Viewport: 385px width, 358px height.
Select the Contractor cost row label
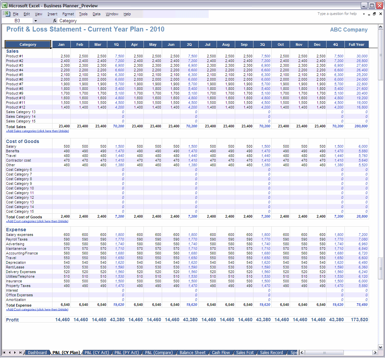coord(18,160)
